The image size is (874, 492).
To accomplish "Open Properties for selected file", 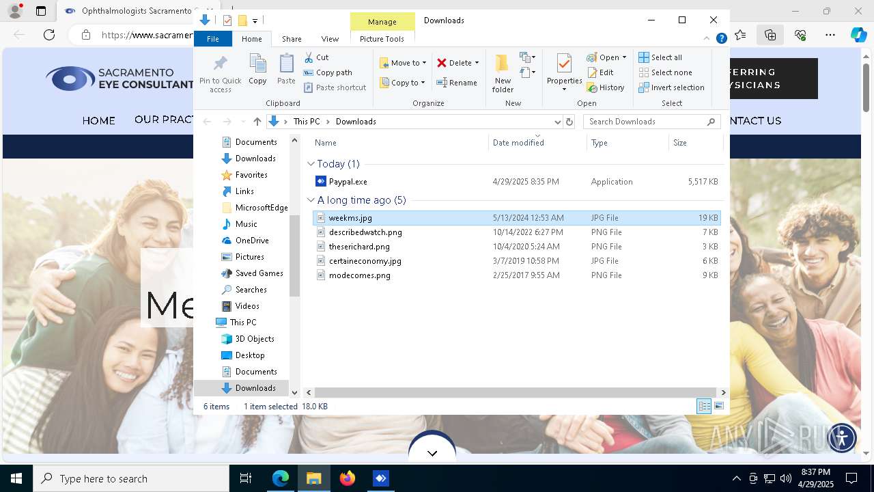I will pos(564,72).
